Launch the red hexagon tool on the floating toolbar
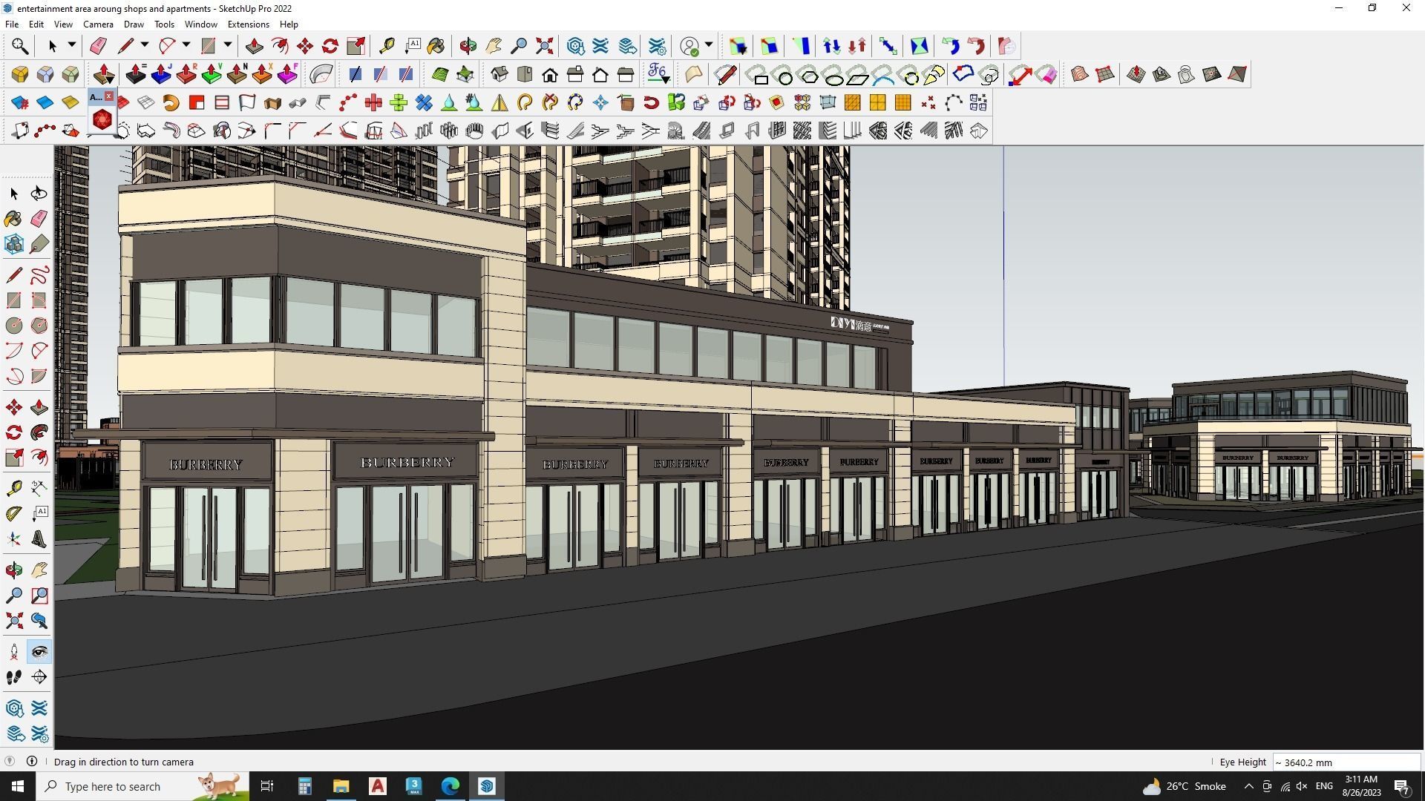This screenshot has height=801, width=1425. [x=102, y=119]
